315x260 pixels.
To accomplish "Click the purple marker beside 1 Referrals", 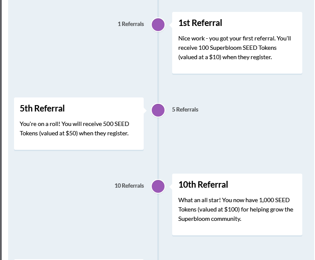I will [158, 25].
